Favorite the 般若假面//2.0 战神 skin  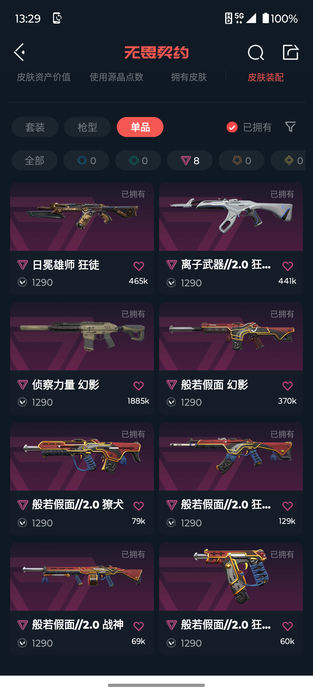coord(139,626)
